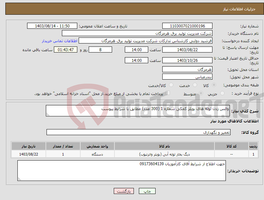Click the واحد شمارش column header
The width and height of the screenshot is (264, 200).
[x=97, y=146]
